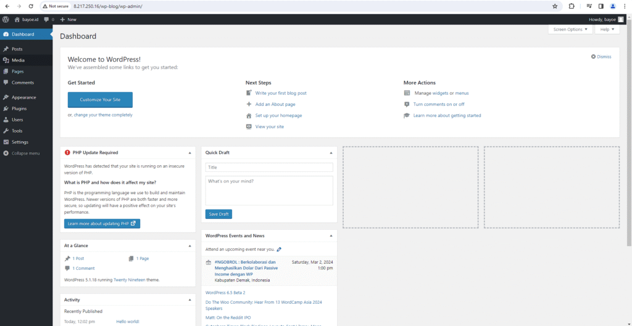The height and width of the screenshot is (326, 632).
Task: Click the pencil icon to edit event location
Action: [280, 250]
